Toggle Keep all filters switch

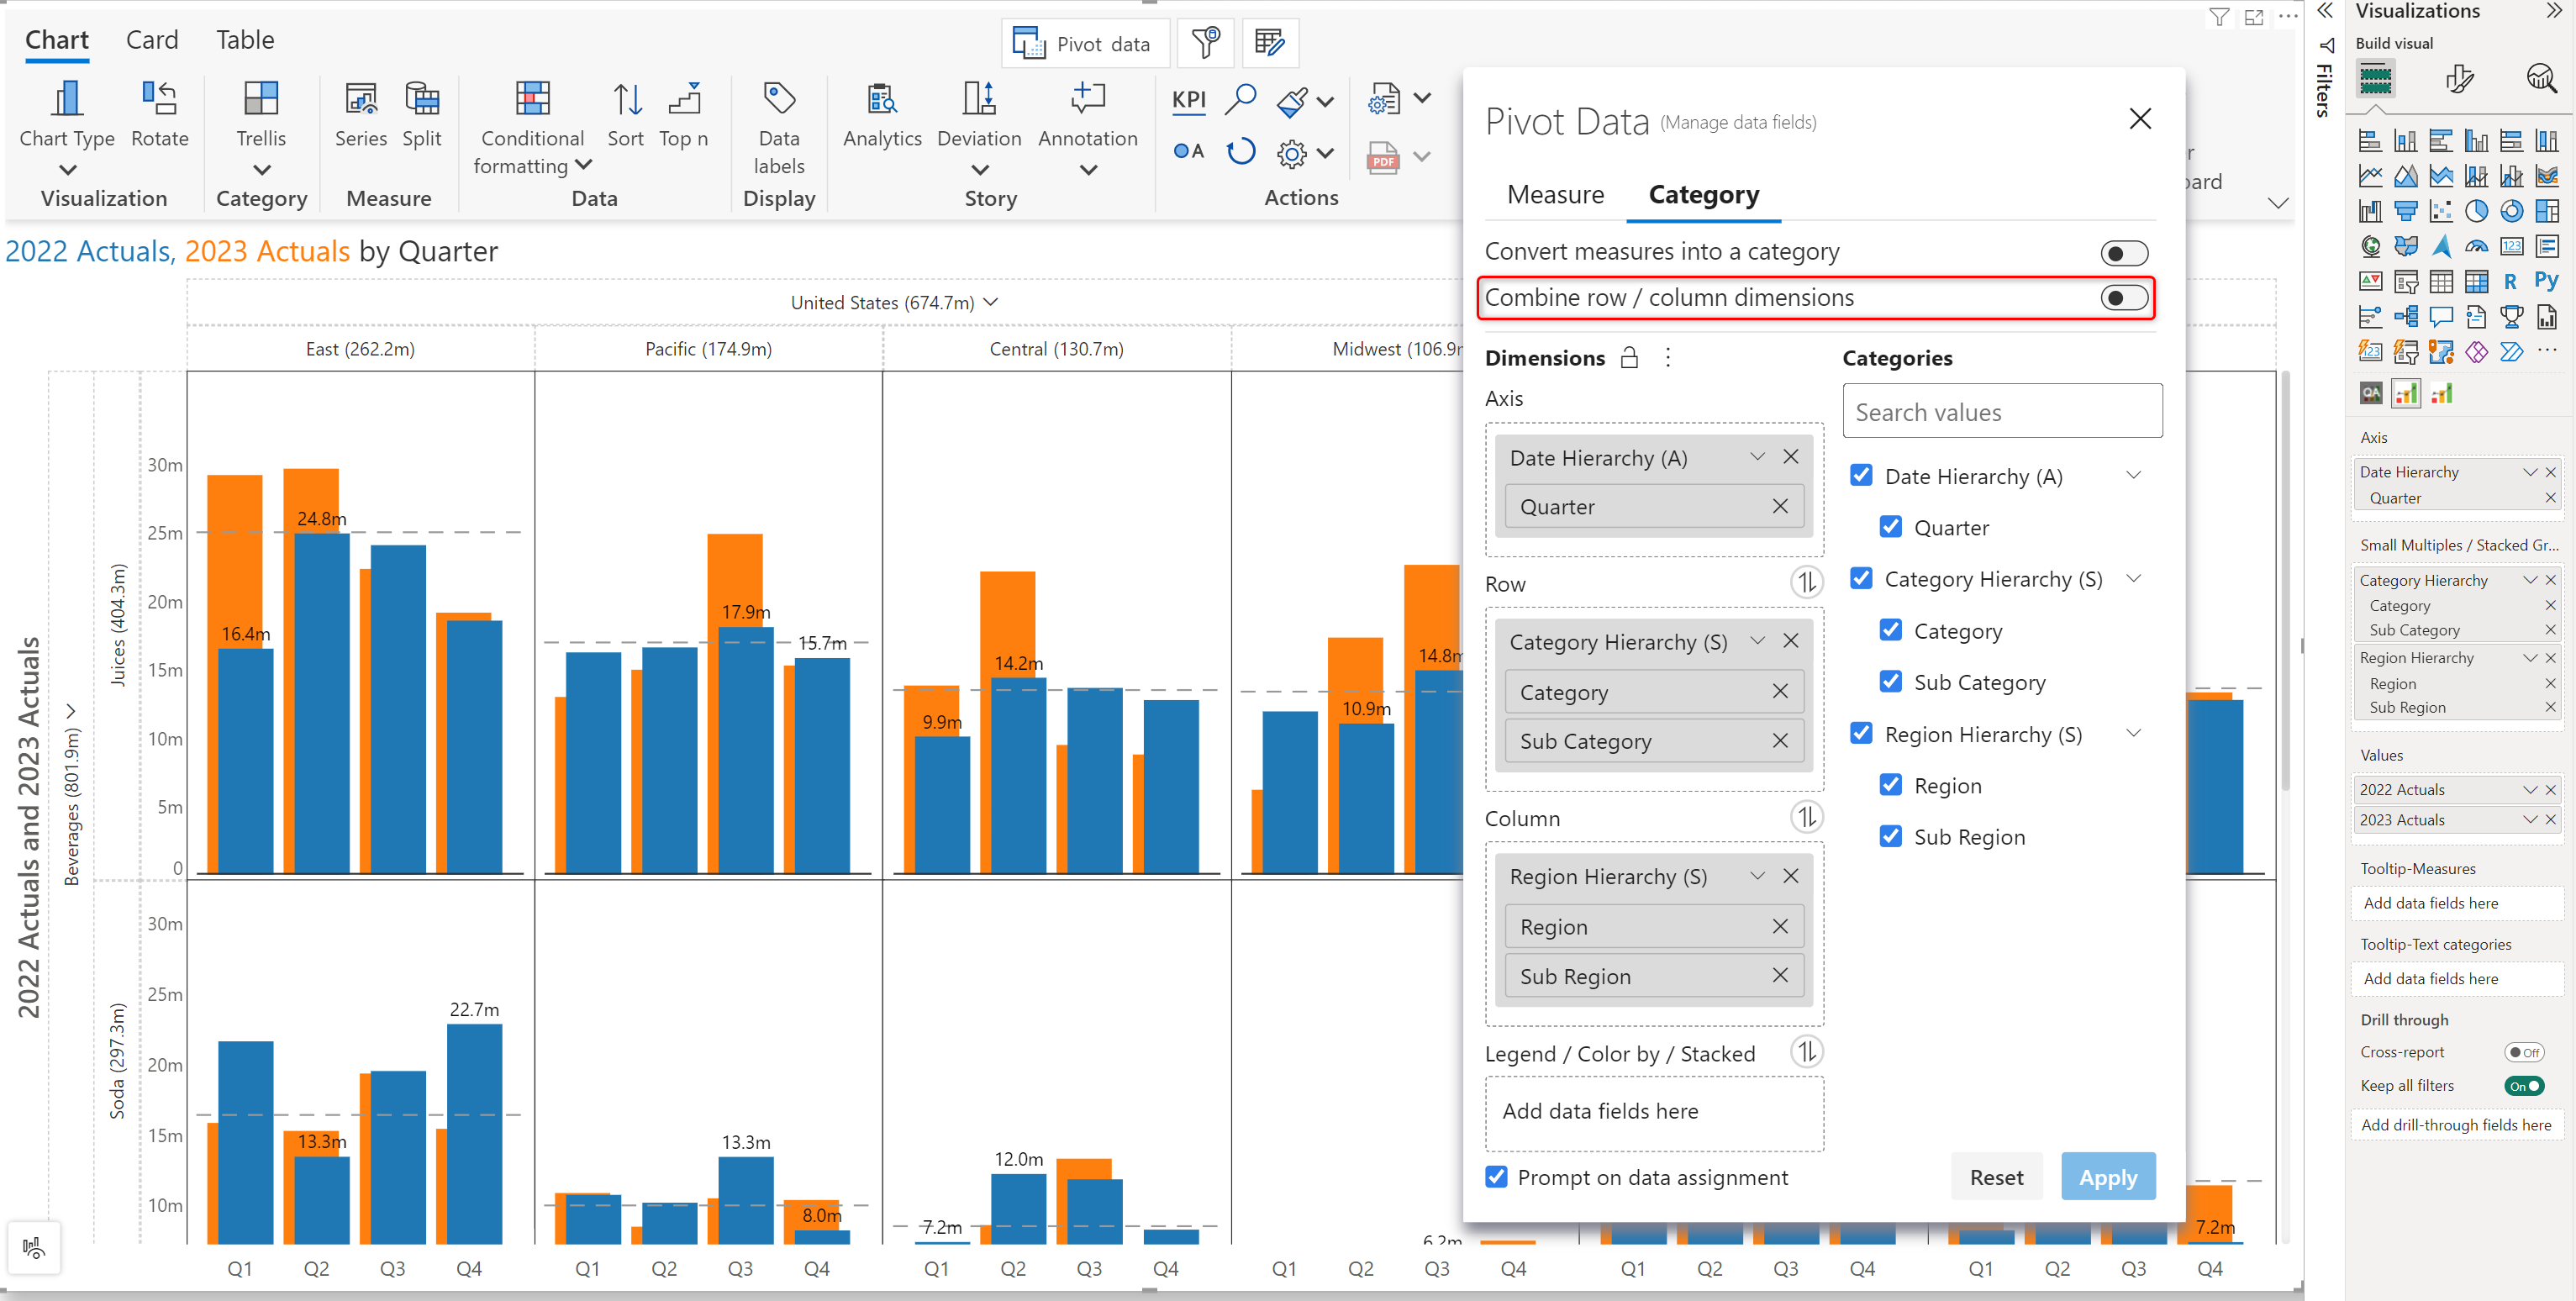(2523, 1086)
